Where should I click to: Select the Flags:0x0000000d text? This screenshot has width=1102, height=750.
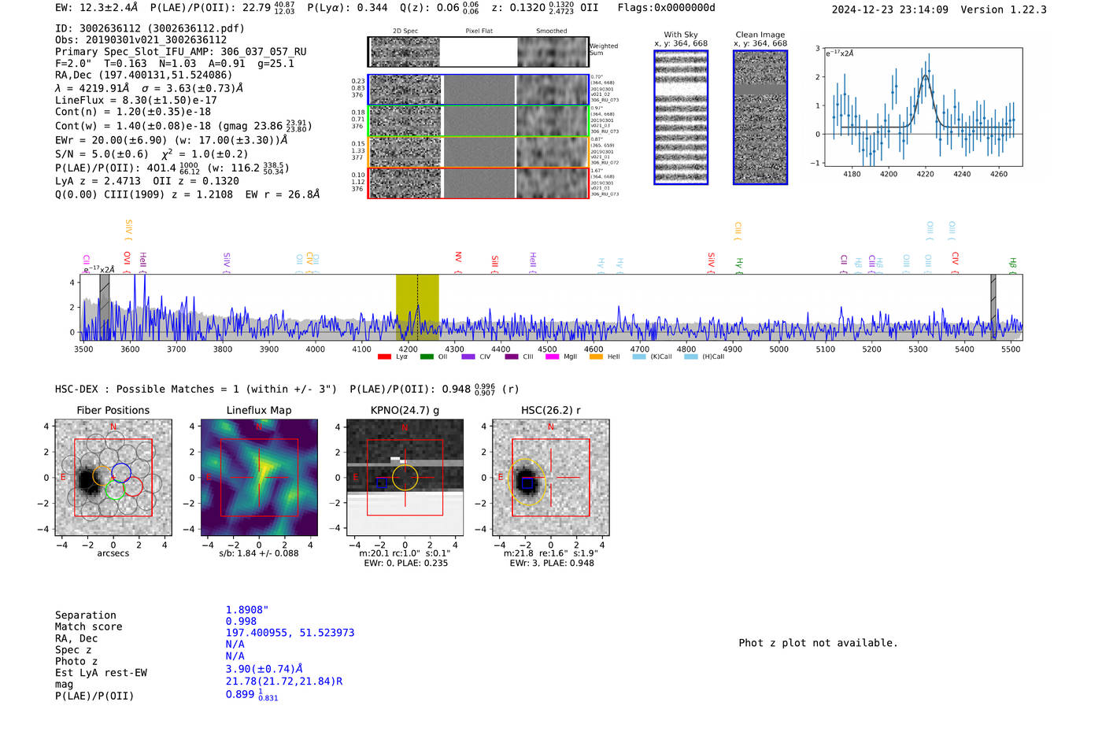click(x=666, y=8)
